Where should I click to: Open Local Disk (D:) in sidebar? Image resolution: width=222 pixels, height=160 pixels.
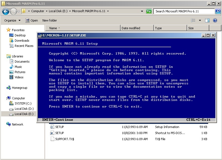24,108
